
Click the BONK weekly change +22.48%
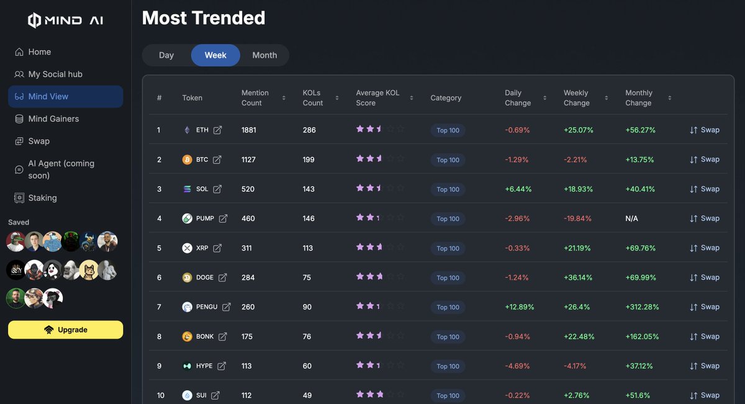coord(579,336)
